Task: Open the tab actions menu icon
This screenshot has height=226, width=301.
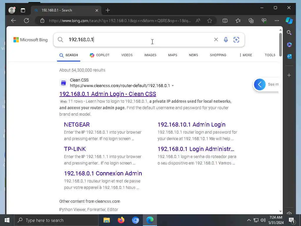Action: pyautogui.click(x=23, y=10)
